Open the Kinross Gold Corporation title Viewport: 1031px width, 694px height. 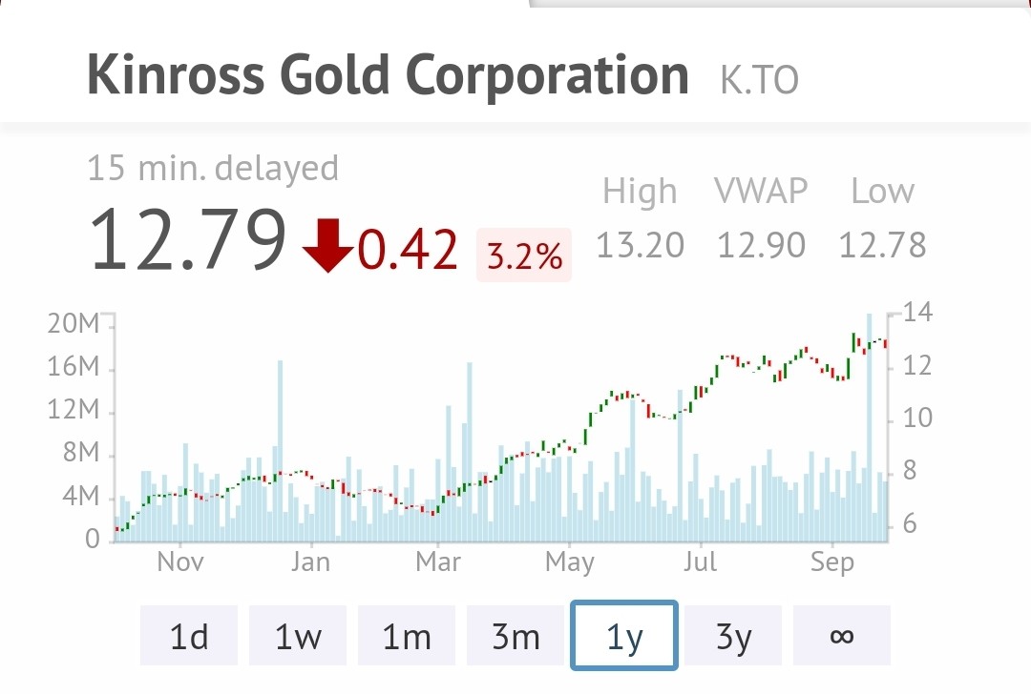[388, 76]
